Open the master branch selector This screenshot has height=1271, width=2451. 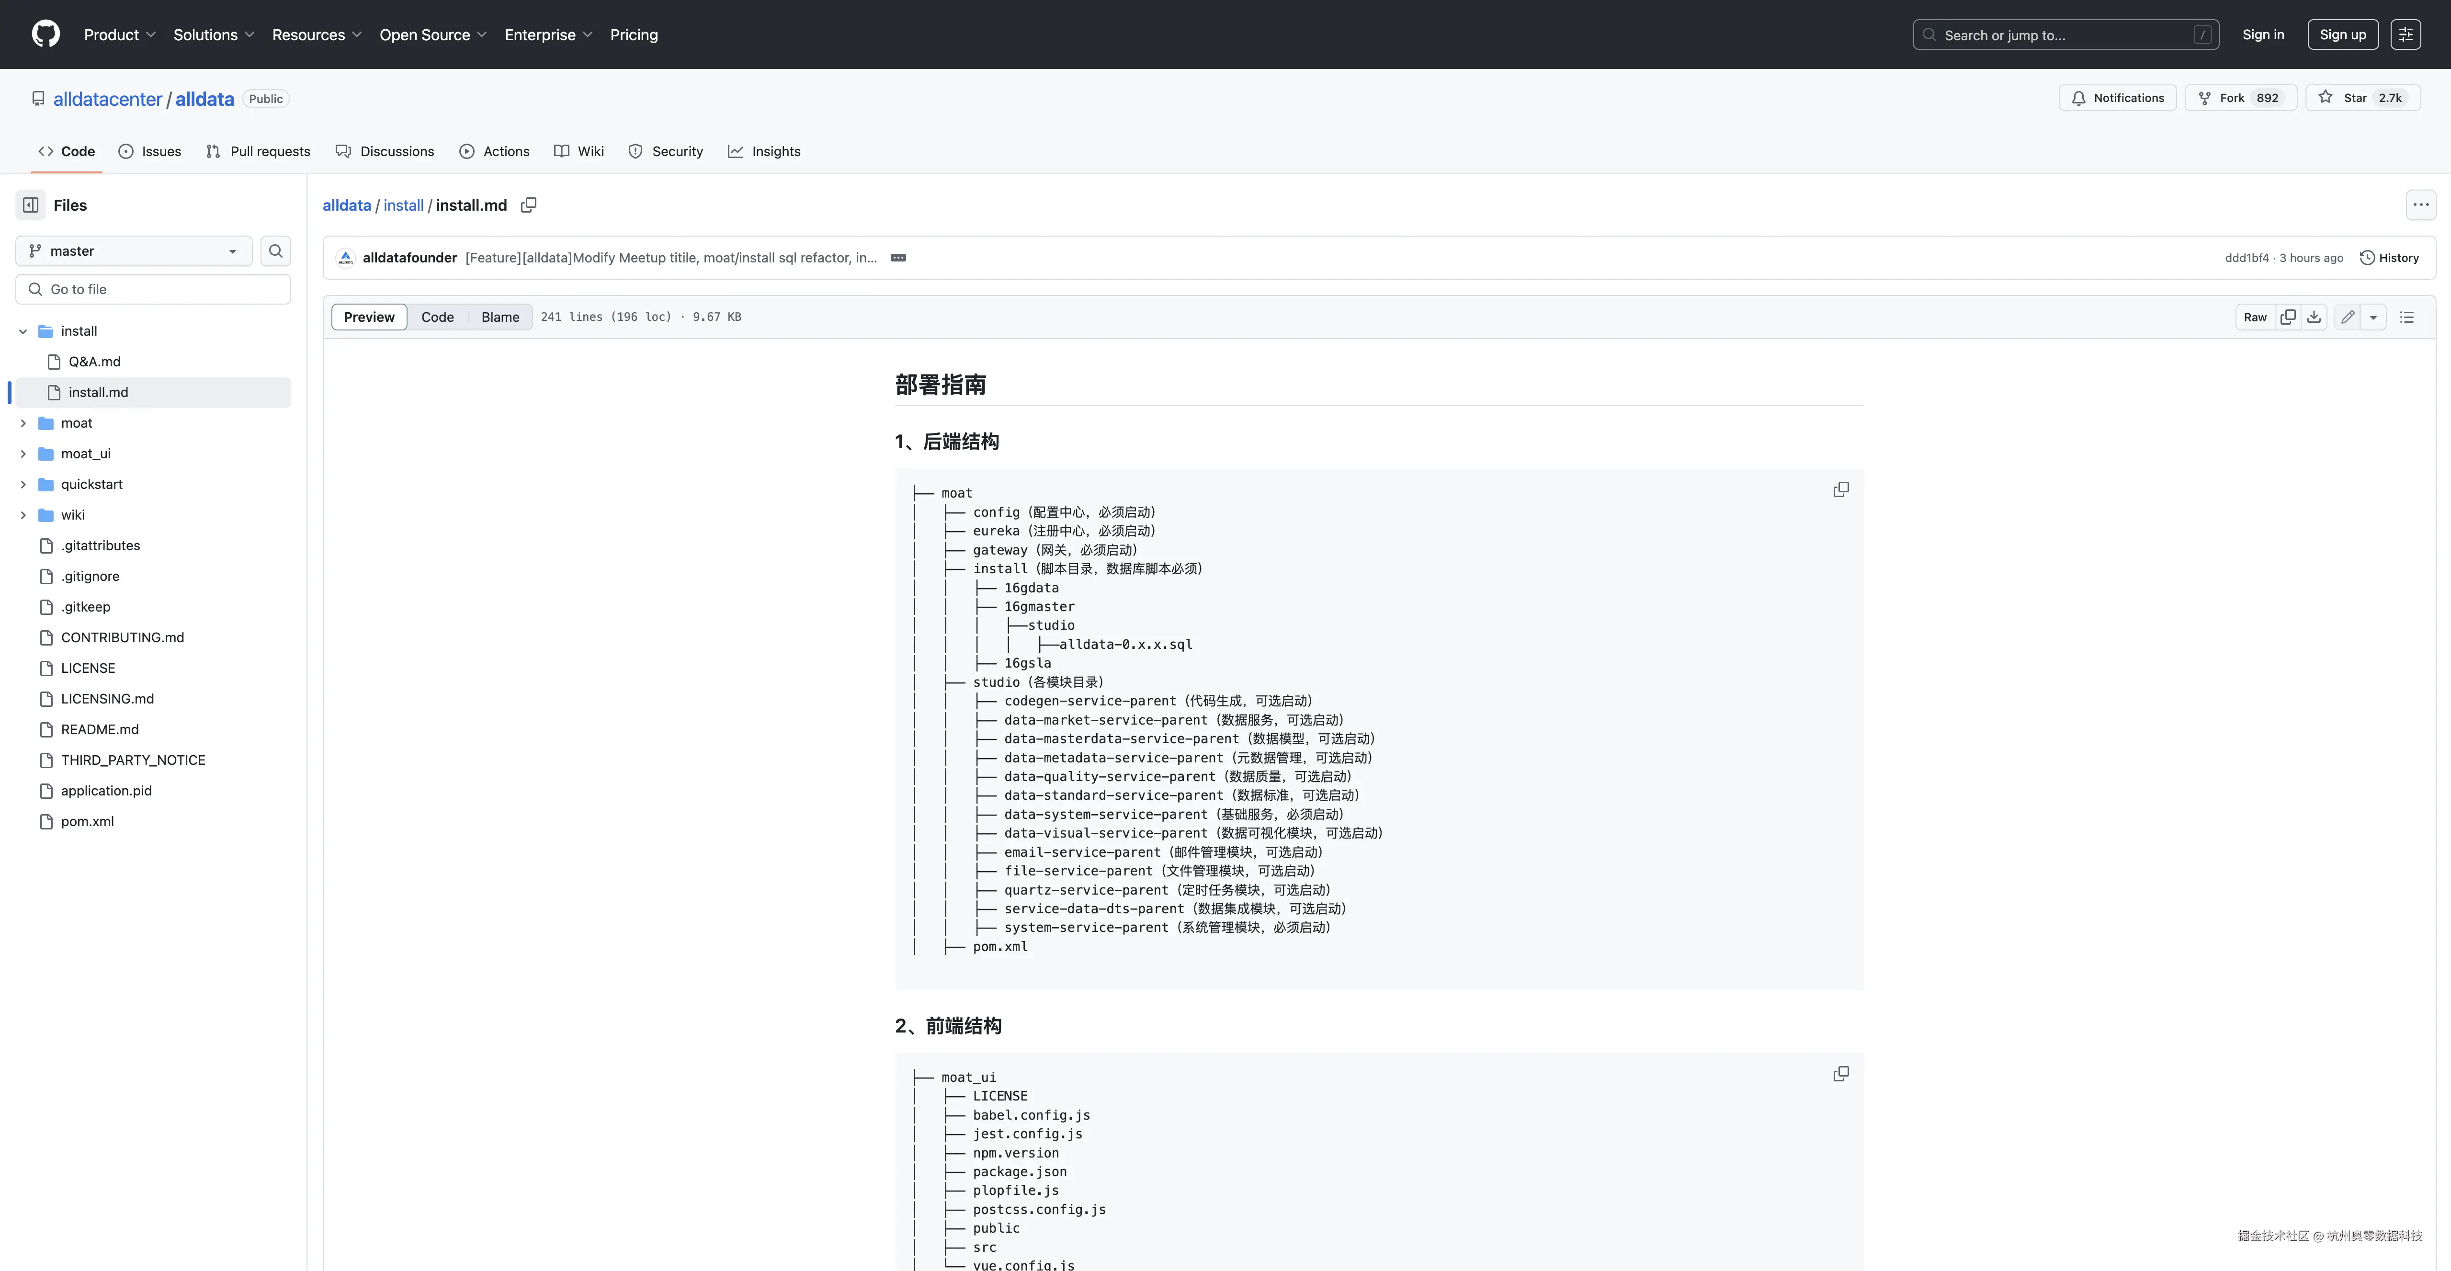pyautogui.click(x=134, y=251)
